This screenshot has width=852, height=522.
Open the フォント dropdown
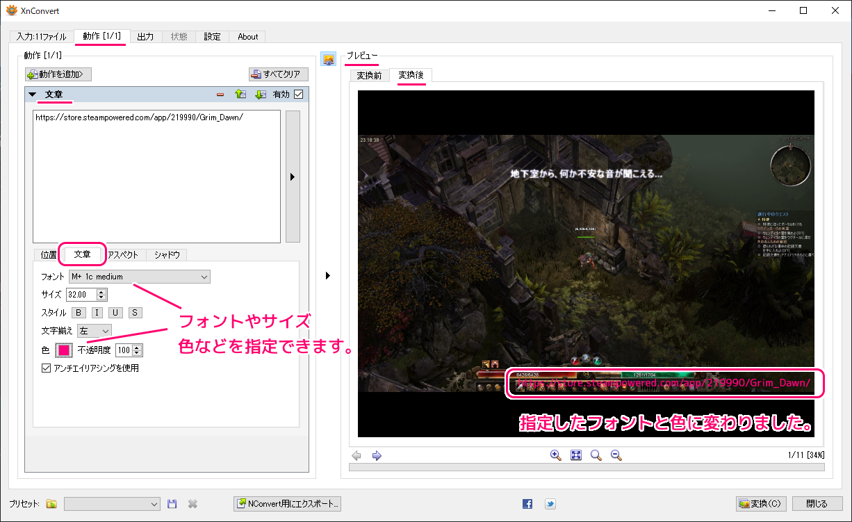tap(140, 277)
